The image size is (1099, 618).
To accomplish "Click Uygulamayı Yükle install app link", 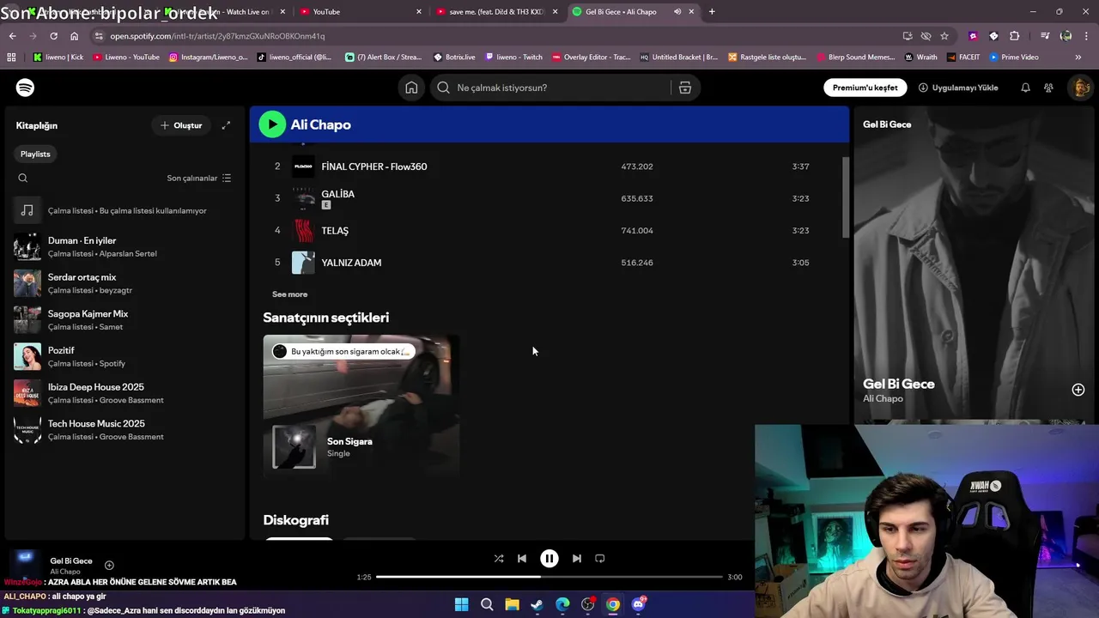I will (958, 88).
